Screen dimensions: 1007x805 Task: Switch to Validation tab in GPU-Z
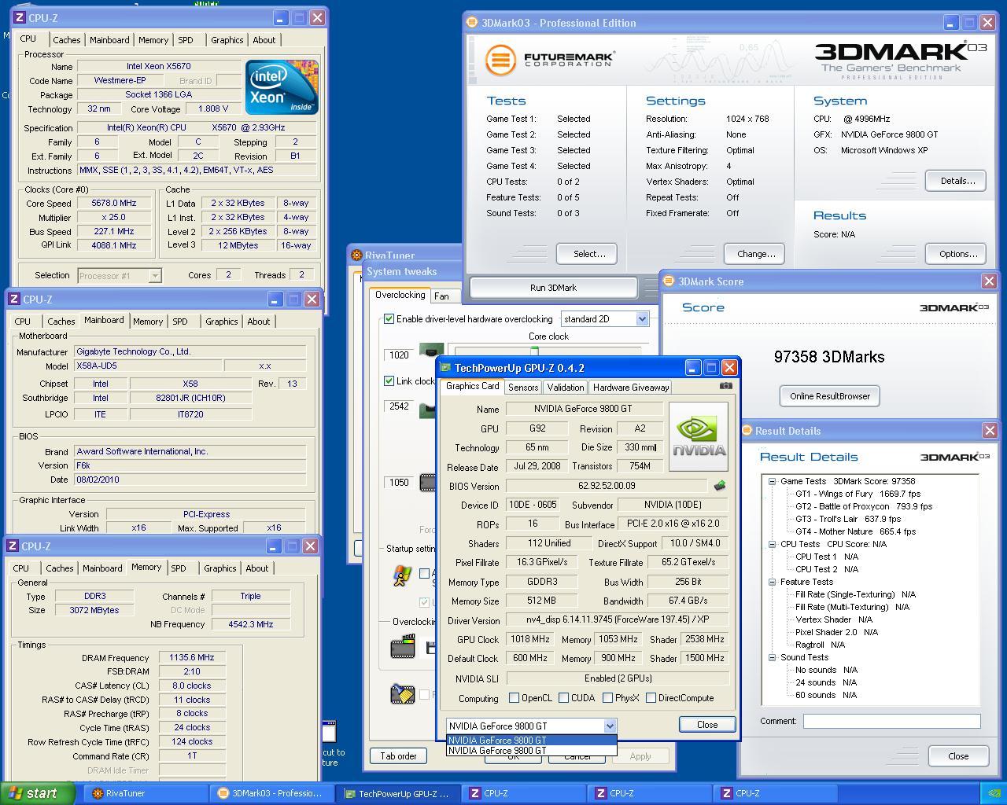(x=565, y=387)
